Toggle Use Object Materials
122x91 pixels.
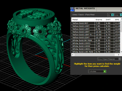pos(109,59)
